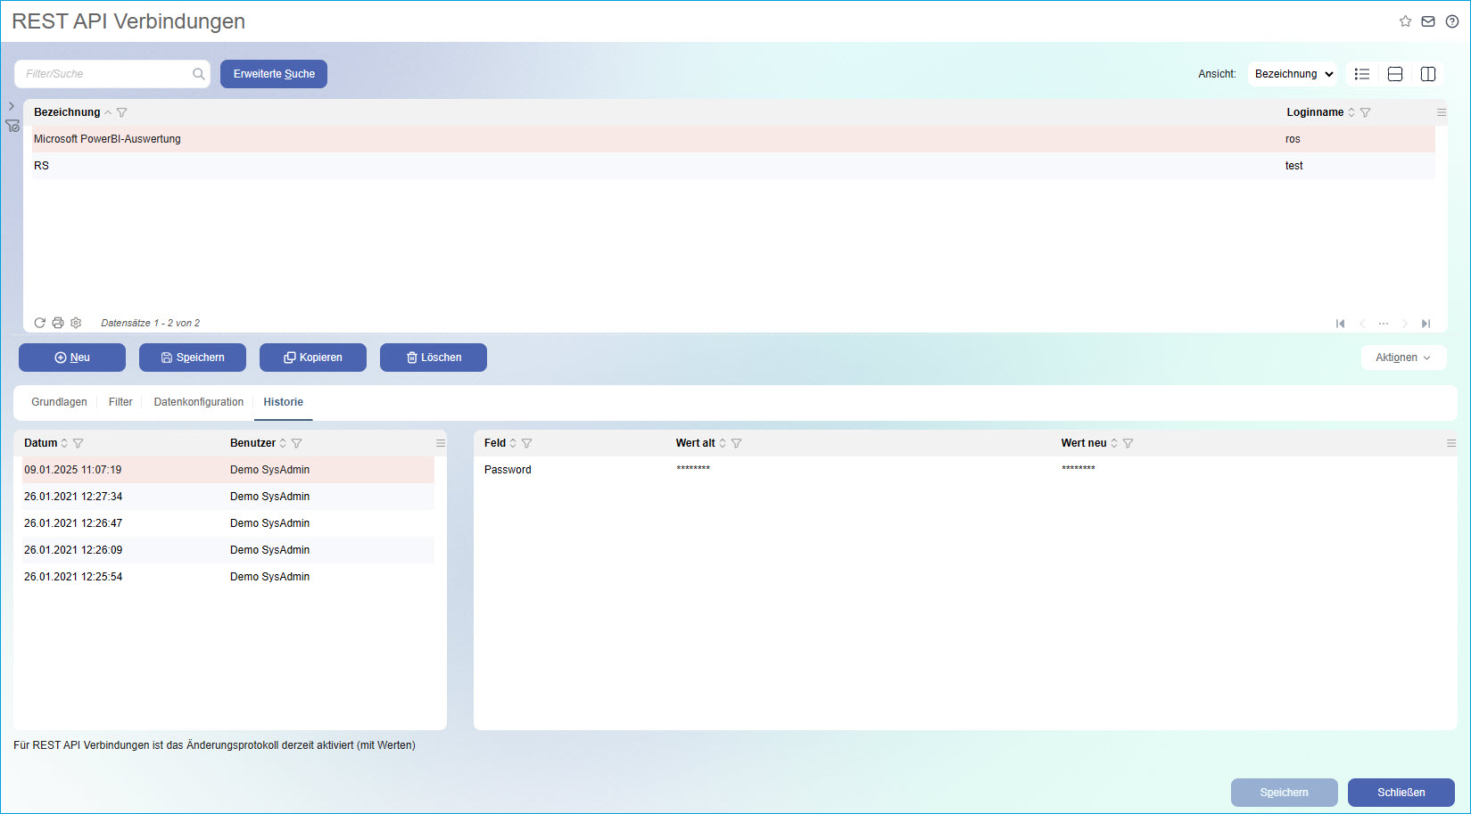Sort by Datum column arrows
Image resolution: width=1471 pixels, height=814 pixels.
[64, 443]
